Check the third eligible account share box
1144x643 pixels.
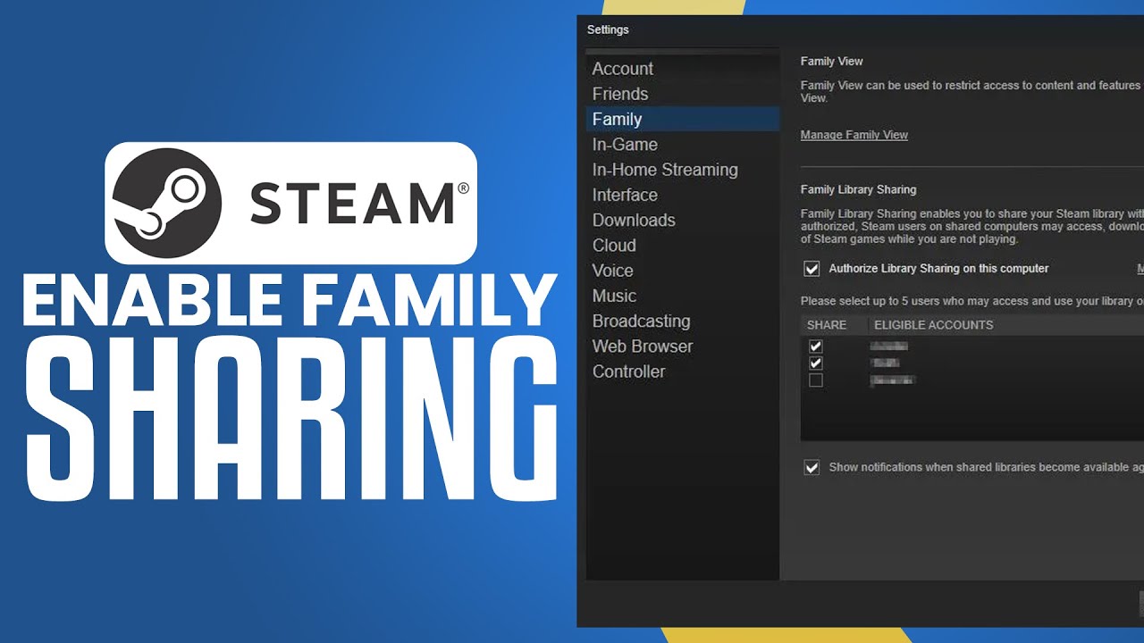[x=815, y=380]
